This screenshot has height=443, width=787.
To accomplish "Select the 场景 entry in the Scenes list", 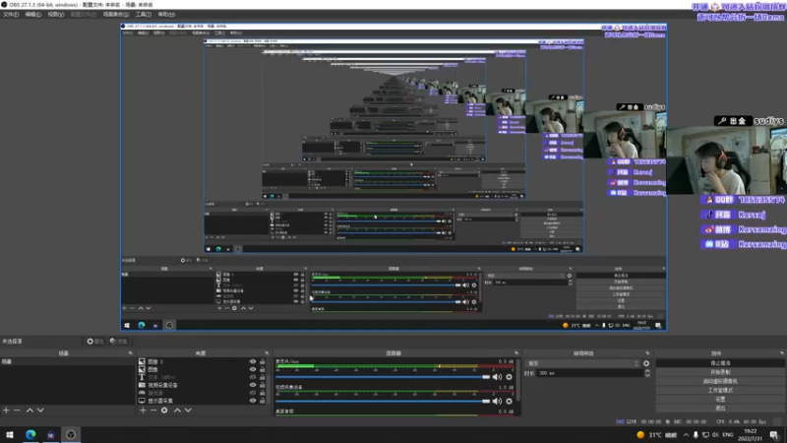I will click(67, 361).
